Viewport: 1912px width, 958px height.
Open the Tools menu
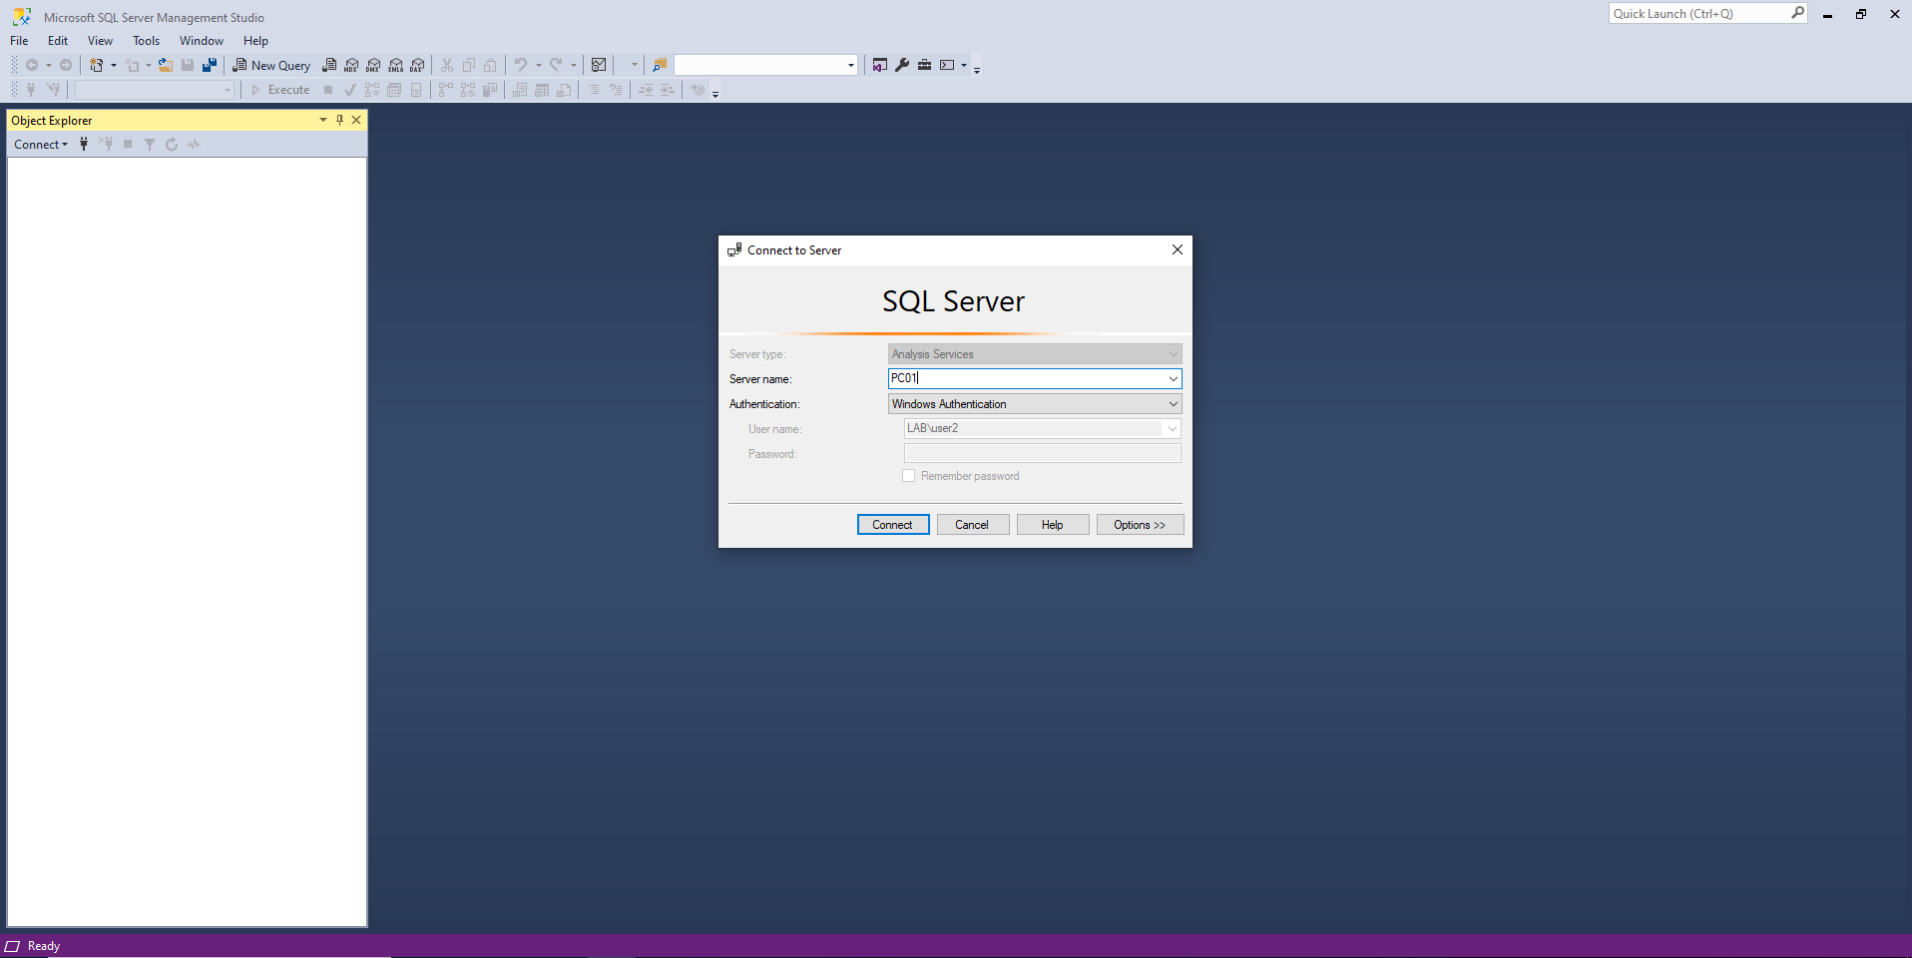(x=146, y=41)
